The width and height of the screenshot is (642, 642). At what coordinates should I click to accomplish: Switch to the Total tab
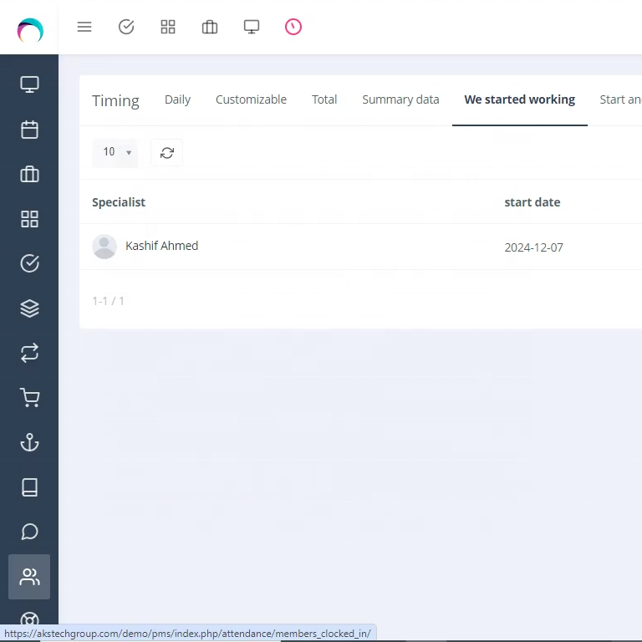click(324, 99)
